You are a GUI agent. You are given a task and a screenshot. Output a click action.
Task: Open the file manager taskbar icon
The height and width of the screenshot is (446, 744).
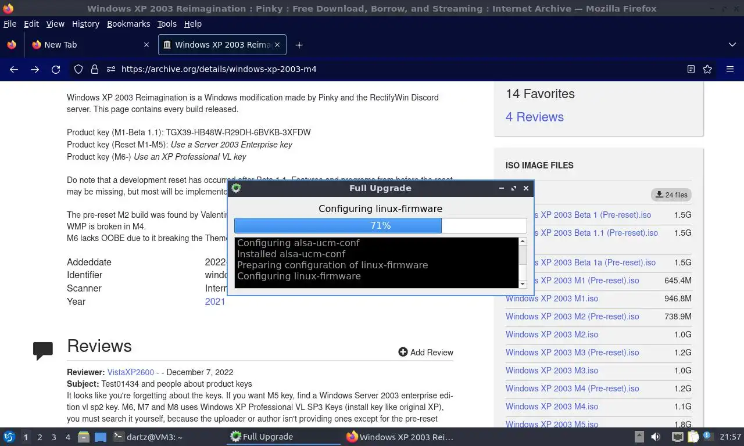click(84, 437)
